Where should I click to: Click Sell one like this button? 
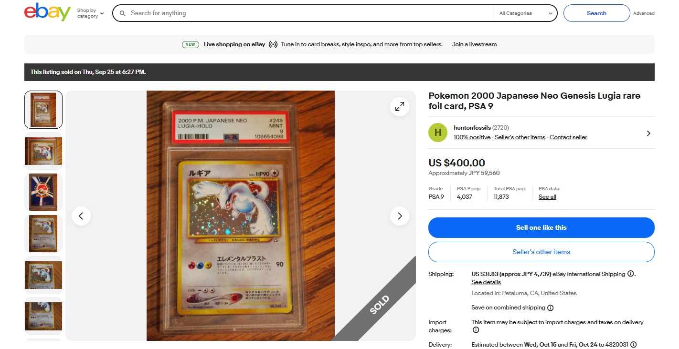tap(541, 227)
